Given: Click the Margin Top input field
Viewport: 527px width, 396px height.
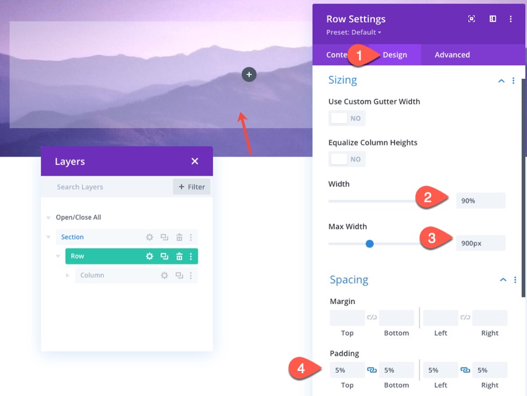Looking at the screenshot, I should point(347,318).
